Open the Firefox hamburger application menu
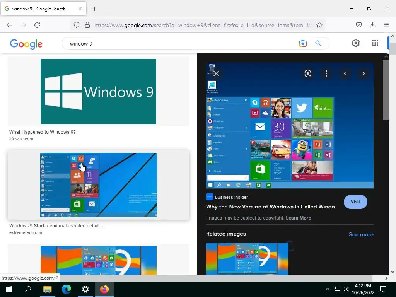 tap(387, 25)
